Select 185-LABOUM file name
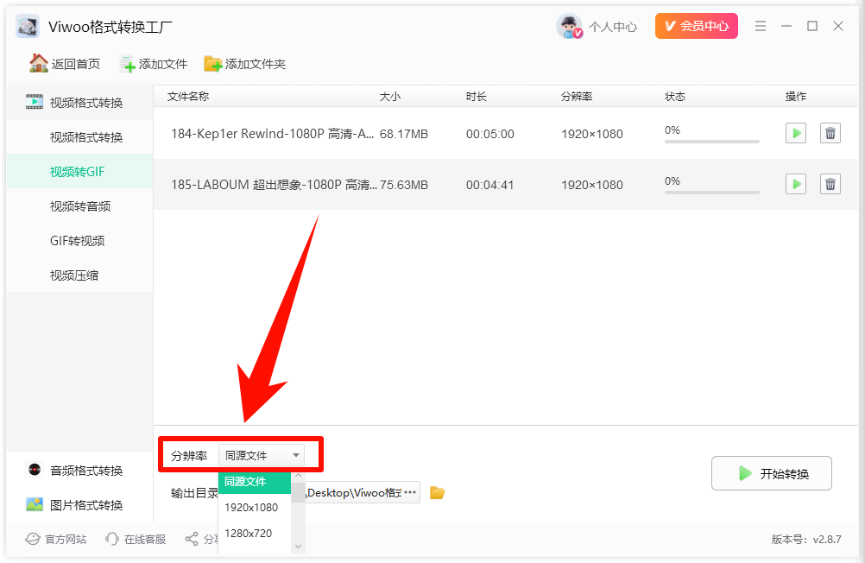This screenshot has width=865, height=563. coord(275,184)
